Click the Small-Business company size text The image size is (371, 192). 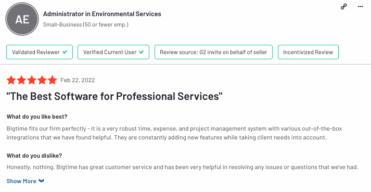(86, 24)
